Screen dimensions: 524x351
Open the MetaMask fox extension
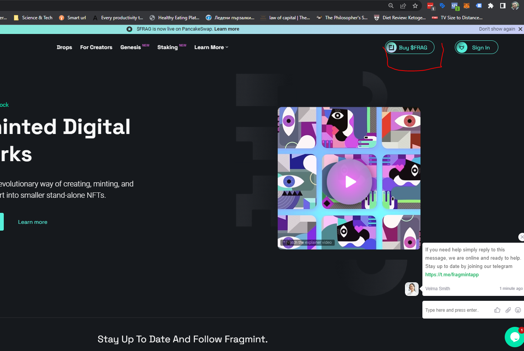pos(467,6)
